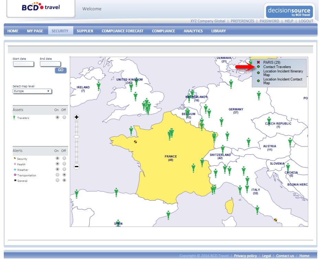Zoom out the map with minus button
Screen dimensions: 321x264
point(76,166)
